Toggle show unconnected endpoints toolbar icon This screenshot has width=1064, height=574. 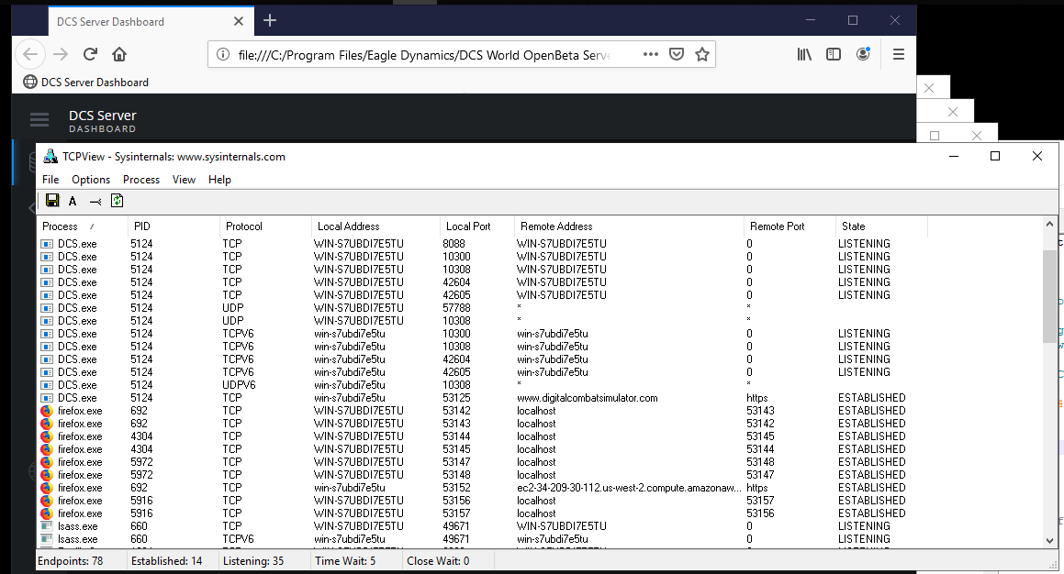click(95, 202)
